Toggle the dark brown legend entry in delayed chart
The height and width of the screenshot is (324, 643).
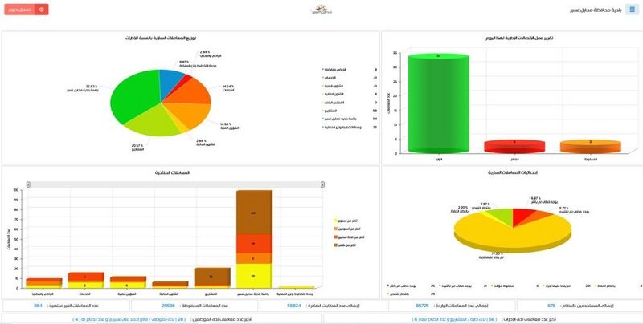(346, 245)
